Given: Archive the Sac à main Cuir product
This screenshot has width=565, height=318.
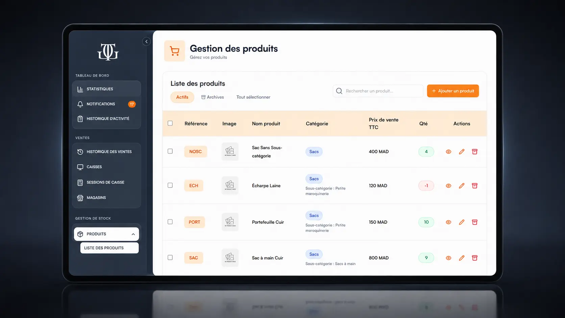Looking at the screenshot, I should 475,258.
